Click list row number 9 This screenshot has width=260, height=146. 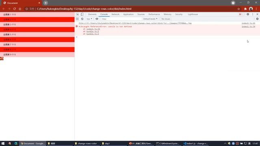pyautogui.click(x=37, y=54)
